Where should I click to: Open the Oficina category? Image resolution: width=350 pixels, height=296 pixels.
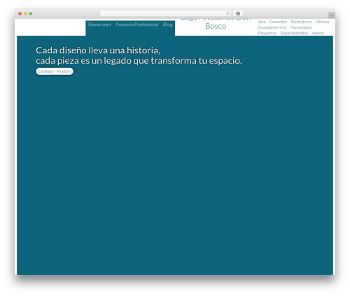(x=322, y=22)
